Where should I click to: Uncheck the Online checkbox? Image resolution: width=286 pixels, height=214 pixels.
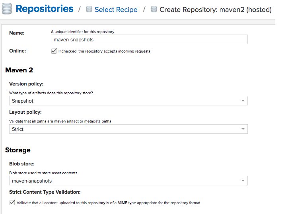pos(54,51)
